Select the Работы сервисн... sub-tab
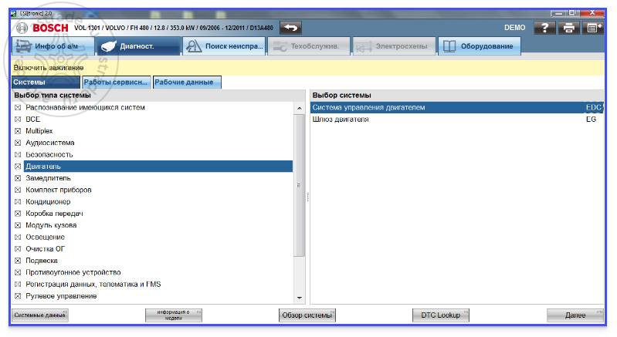Screen dimensions: 617x337 click(x=116, y=82)
